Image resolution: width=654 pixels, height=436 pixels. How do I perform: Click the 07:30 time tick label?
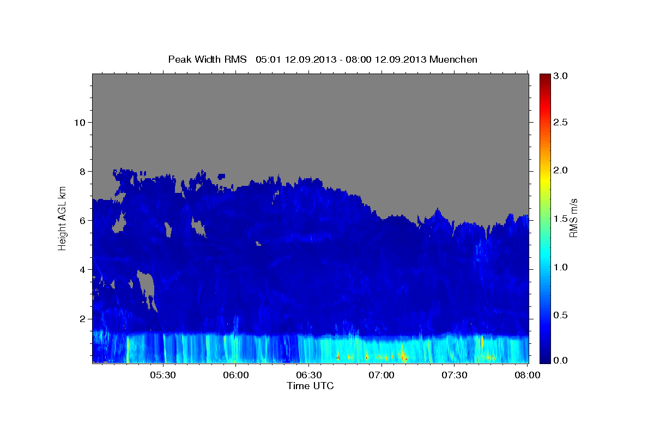(x=455, y=376)
